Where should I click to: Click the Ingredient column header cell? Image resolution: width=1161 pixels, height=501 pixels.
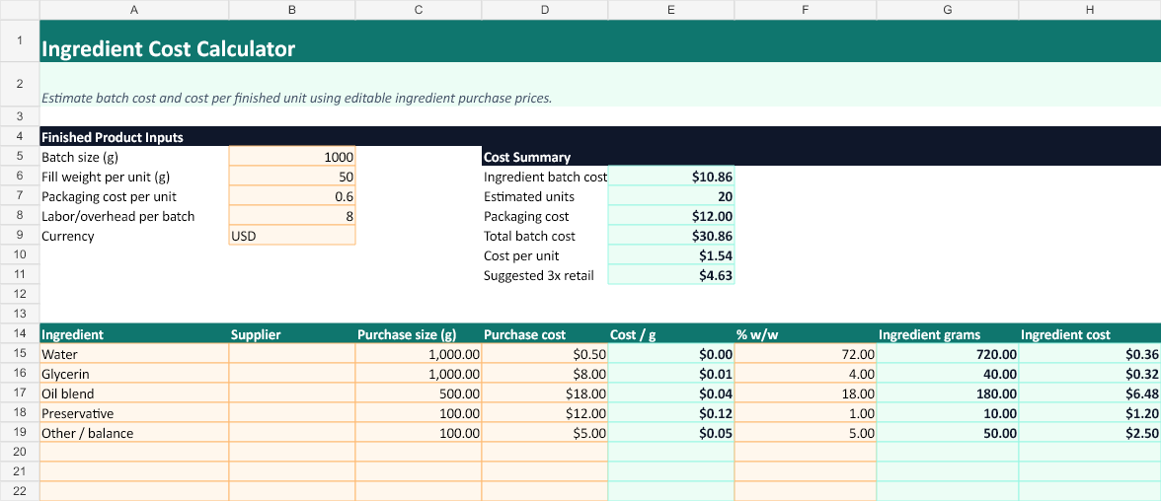click(x=134, y=333)
